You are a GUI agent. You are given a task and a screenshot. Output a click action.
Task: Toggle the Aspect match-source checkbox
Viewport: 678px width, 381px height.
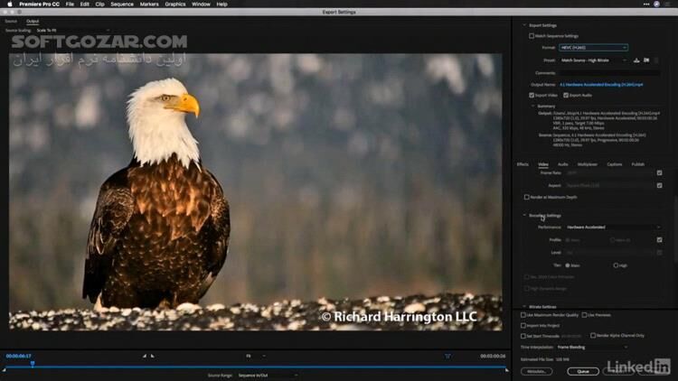659,185
